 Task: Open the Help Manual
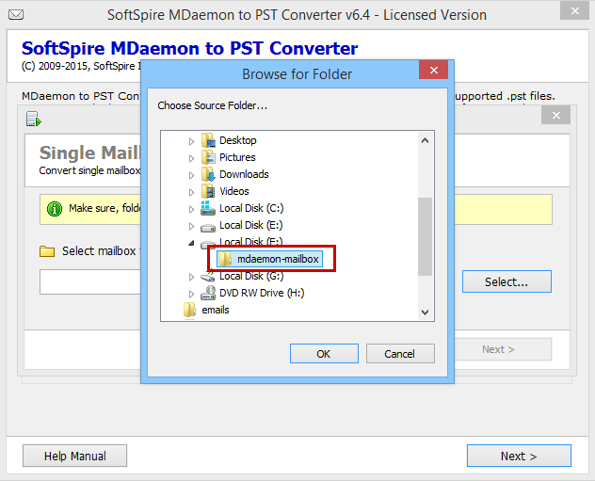pos(74,456)
